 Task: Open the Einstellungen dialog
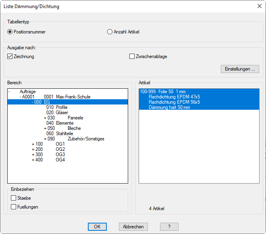click(x=239, y=69)
